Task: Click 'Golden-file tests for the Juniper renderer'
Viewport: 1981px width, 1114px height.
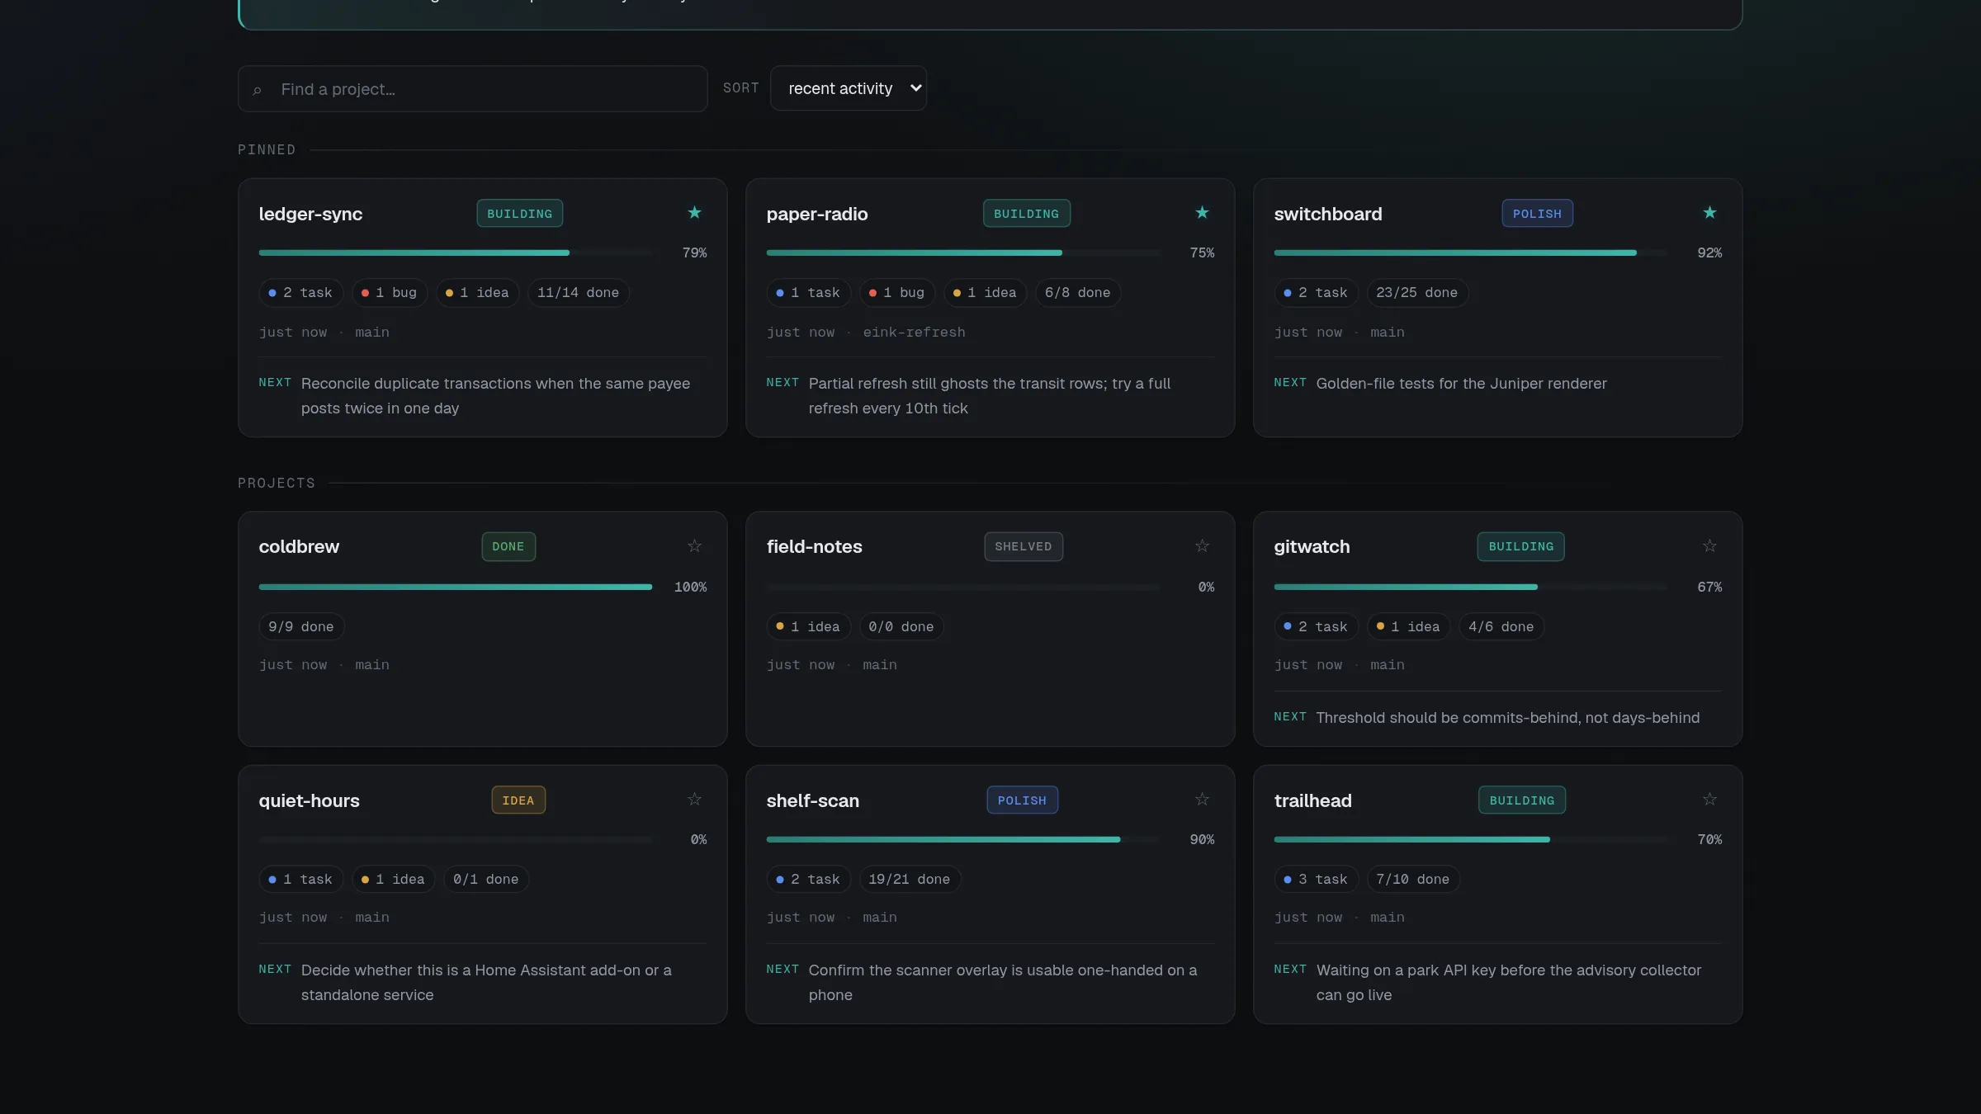Action: coord(1461,384)
